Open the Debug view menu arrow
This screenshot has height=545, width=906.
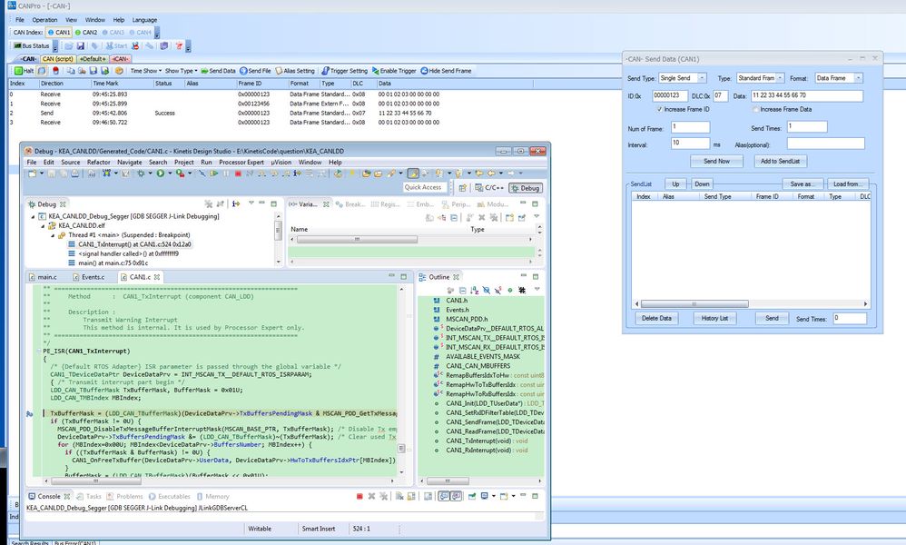251,203
